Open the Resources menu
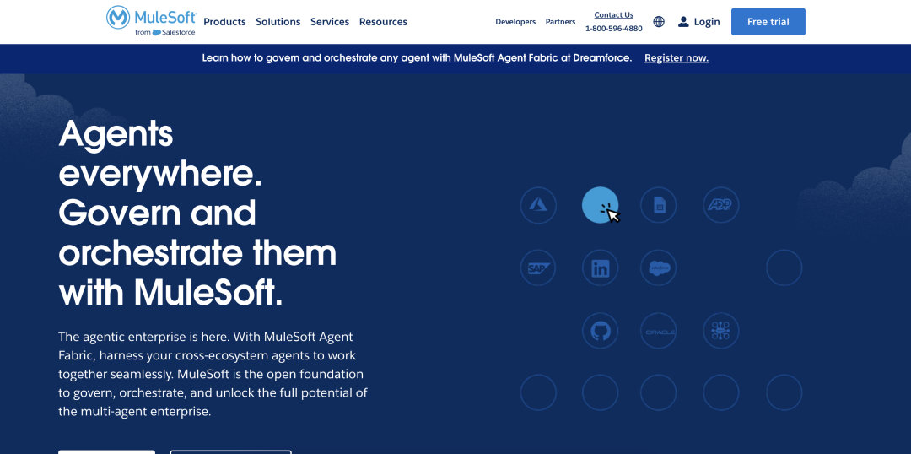 pyautogui.click(x=383, y=22)
